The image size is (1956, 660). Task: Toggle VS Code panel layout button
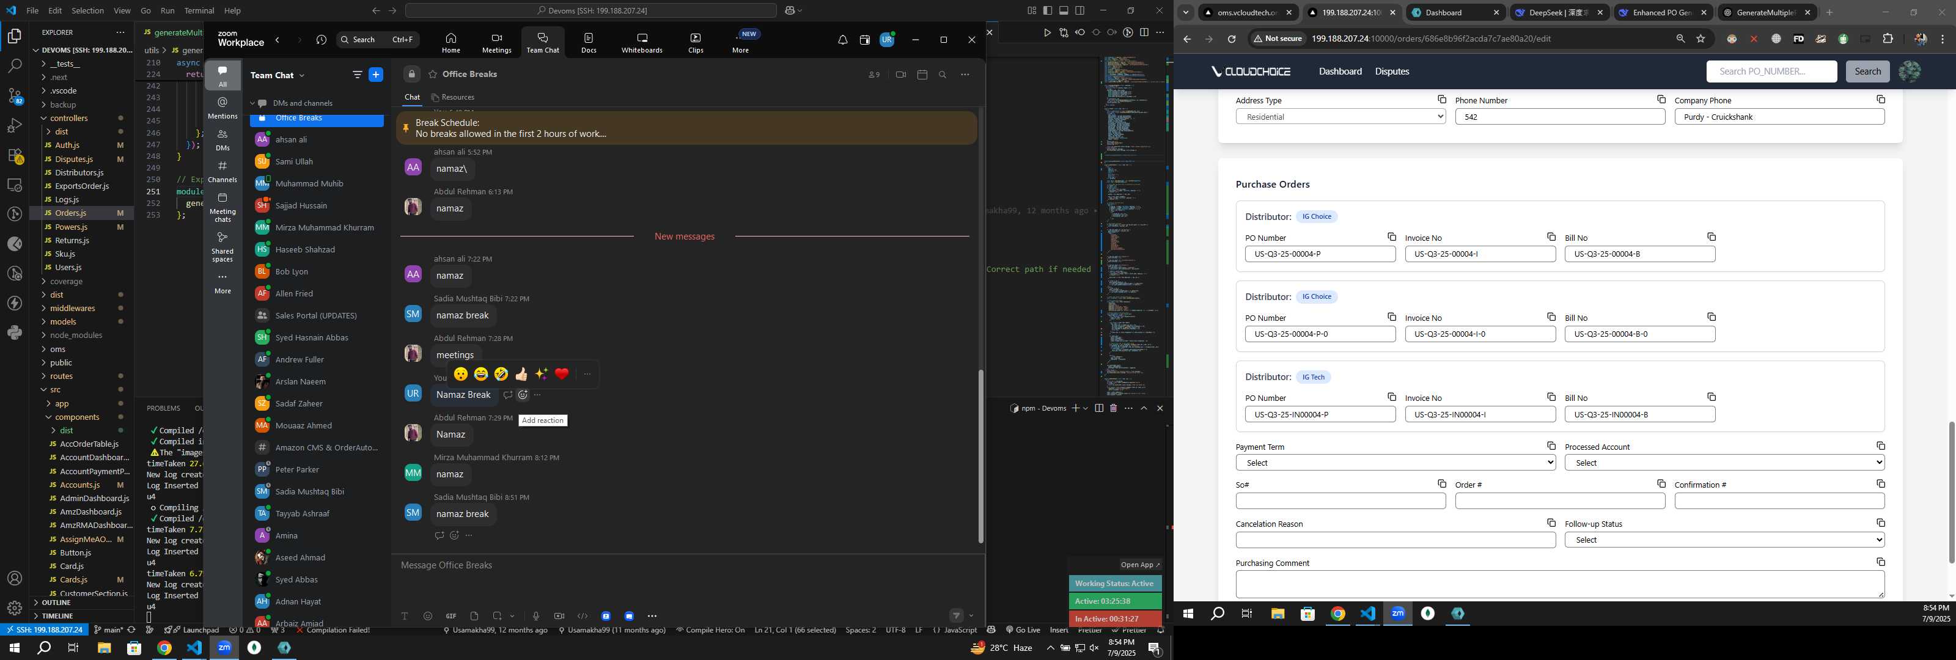(1063, 10)
